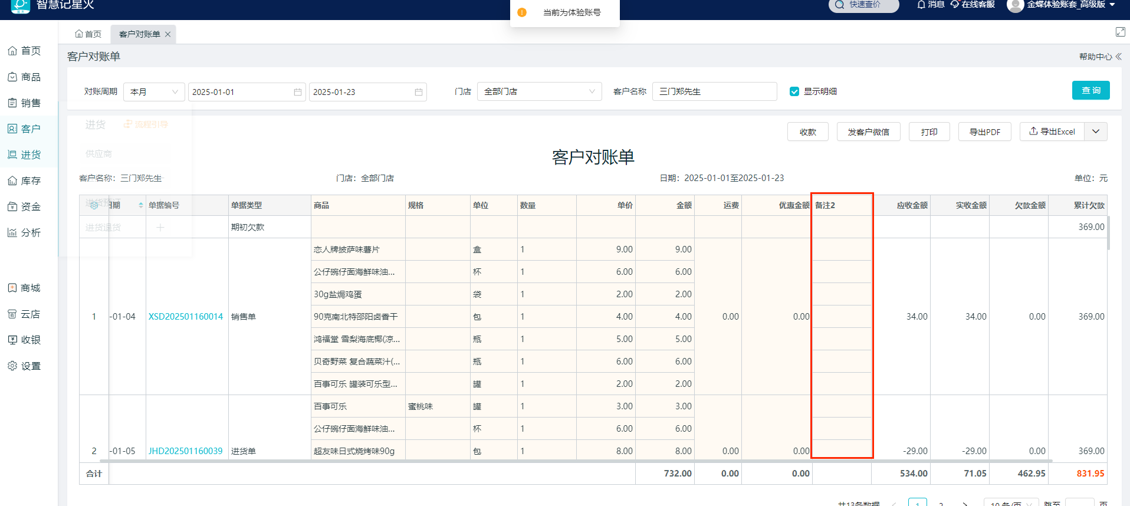Viewport: 1130px width, 506px height.
Task: Open account 金蝶体验账套_高级版 dropdown
Action: [1071, 4]
